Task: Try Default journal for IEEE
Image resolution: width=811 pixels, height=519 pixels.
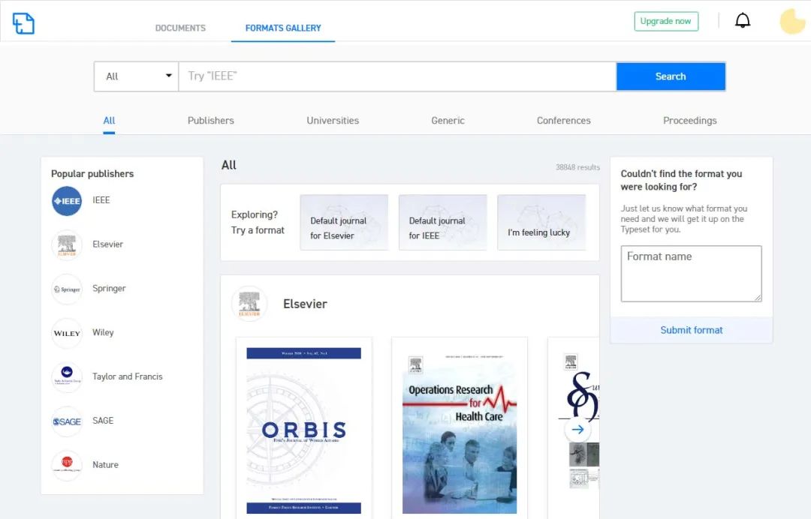Action: pyautogui.click(x=443, y=223)
